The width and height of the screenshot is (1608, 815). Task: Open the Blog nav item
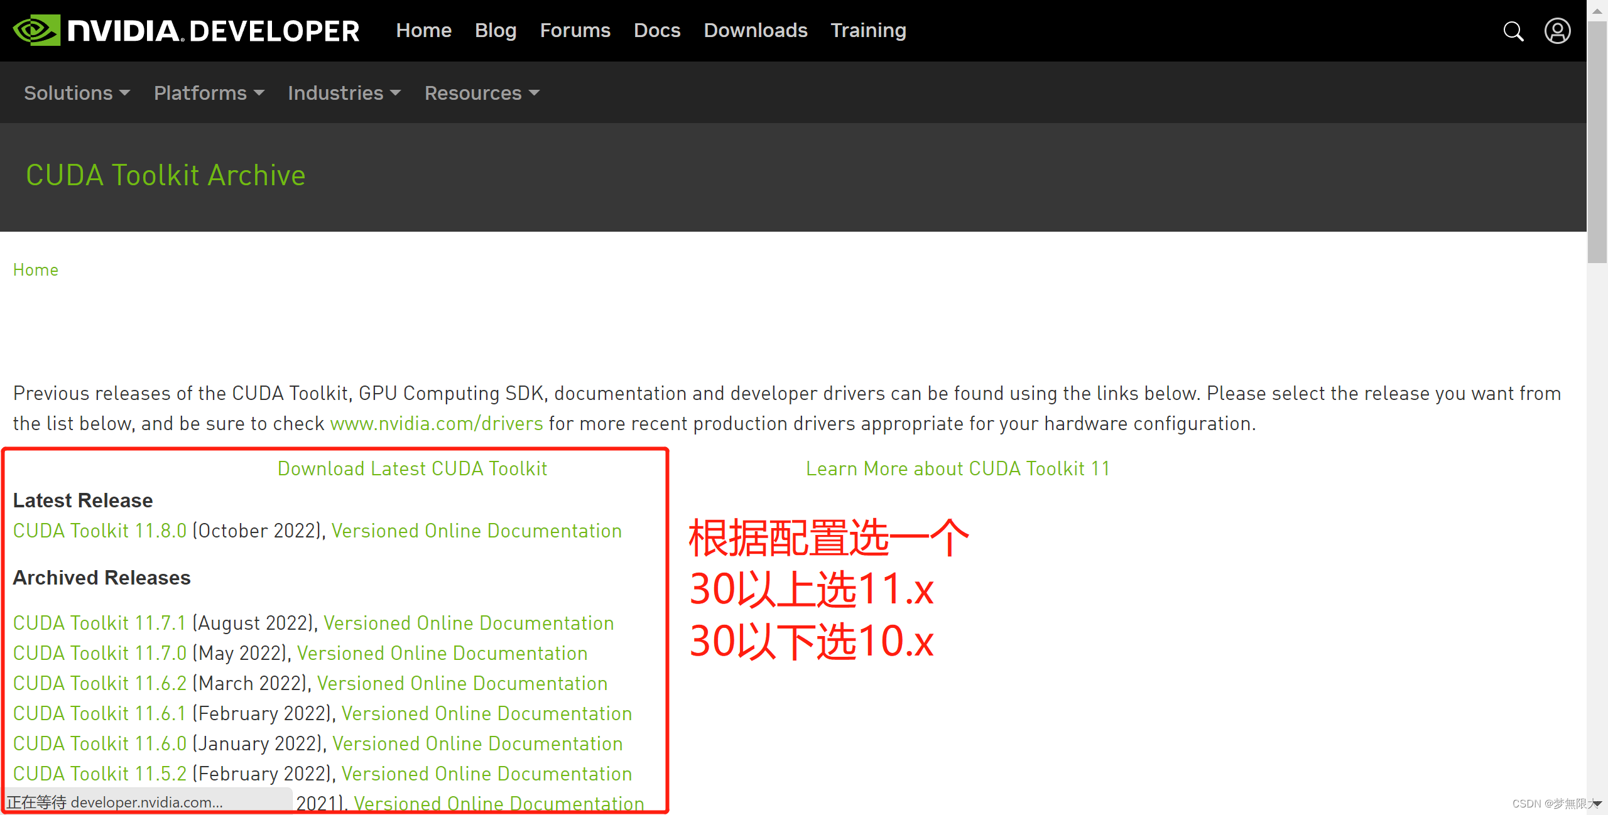(x=496, y=30)
